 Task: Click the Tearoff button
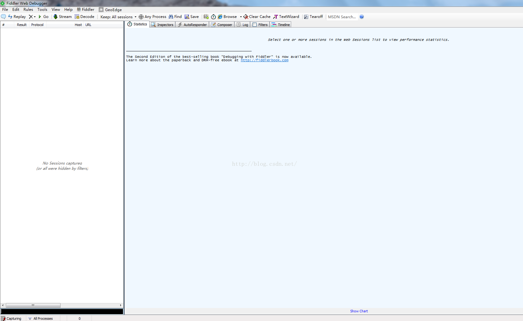313,17
